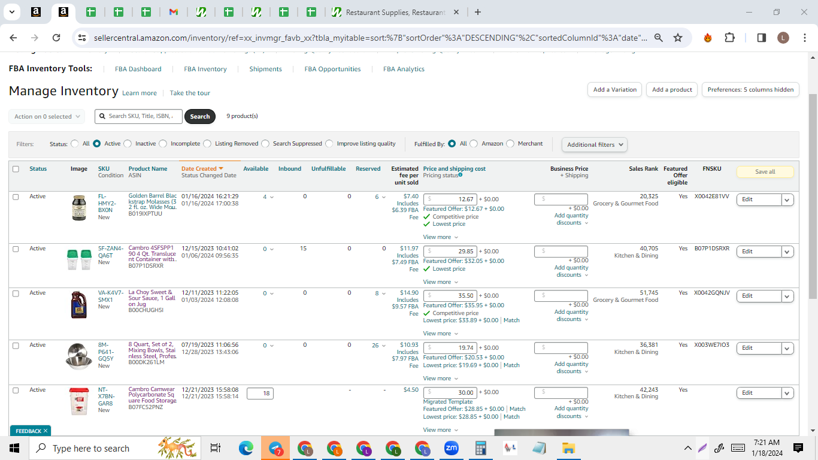Open Edit dropdown arrow for Cambro 4SFSPP190

coord(787,252)
